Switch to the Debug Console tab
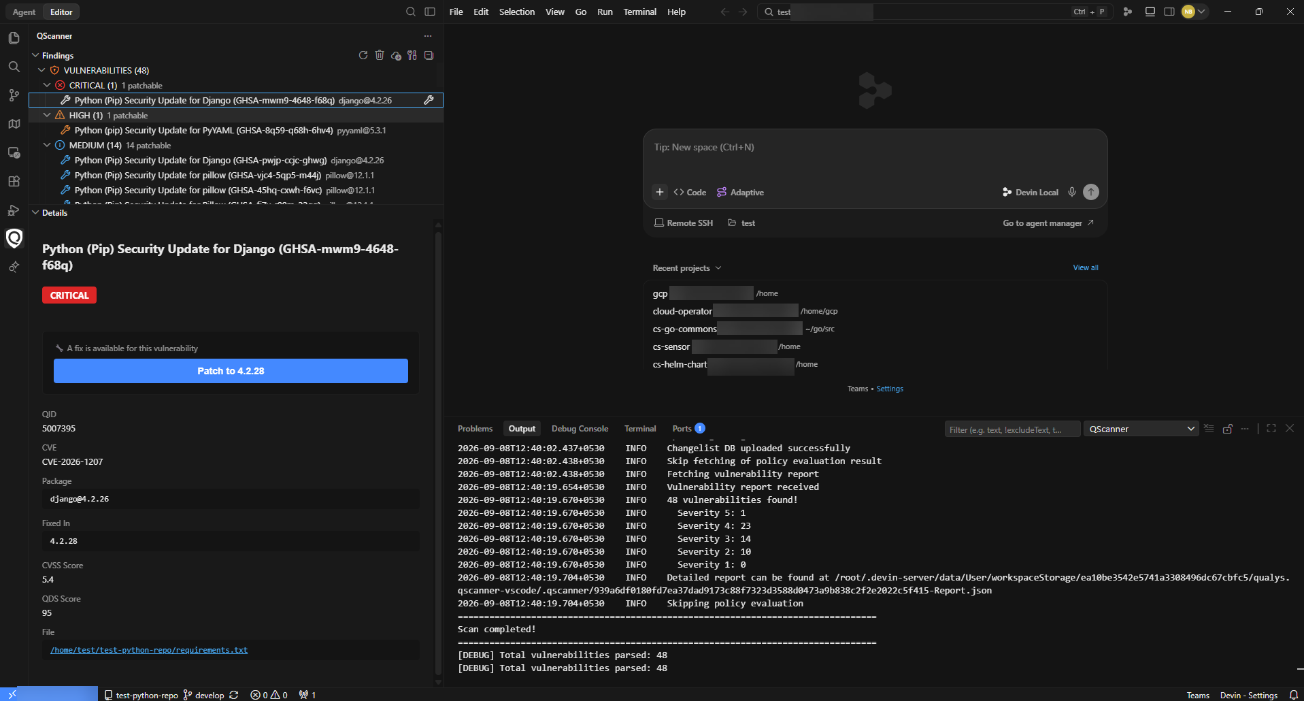 (x=580, y=429)
